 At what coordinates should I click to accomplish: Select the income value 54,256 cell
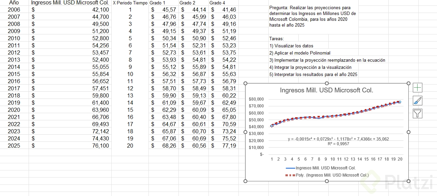70,45
